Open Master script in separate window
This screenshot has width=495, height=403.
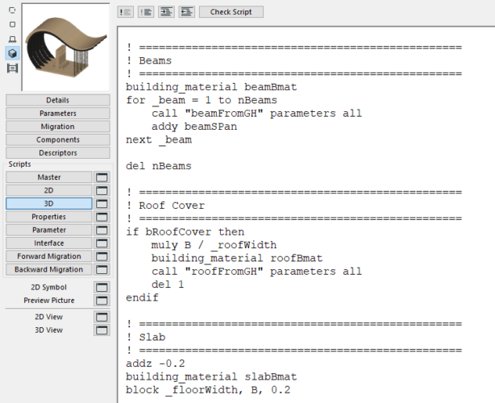pyautogui.click(x=102, y=177)
